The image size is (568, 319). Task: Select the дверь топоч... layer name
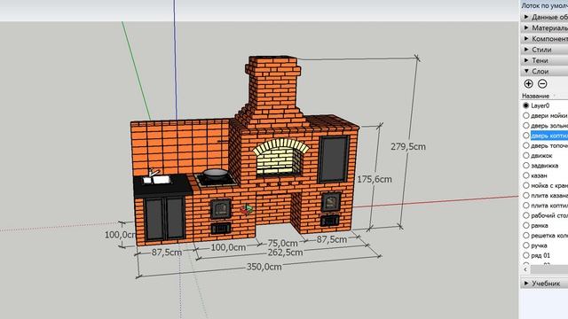(549, 145)
